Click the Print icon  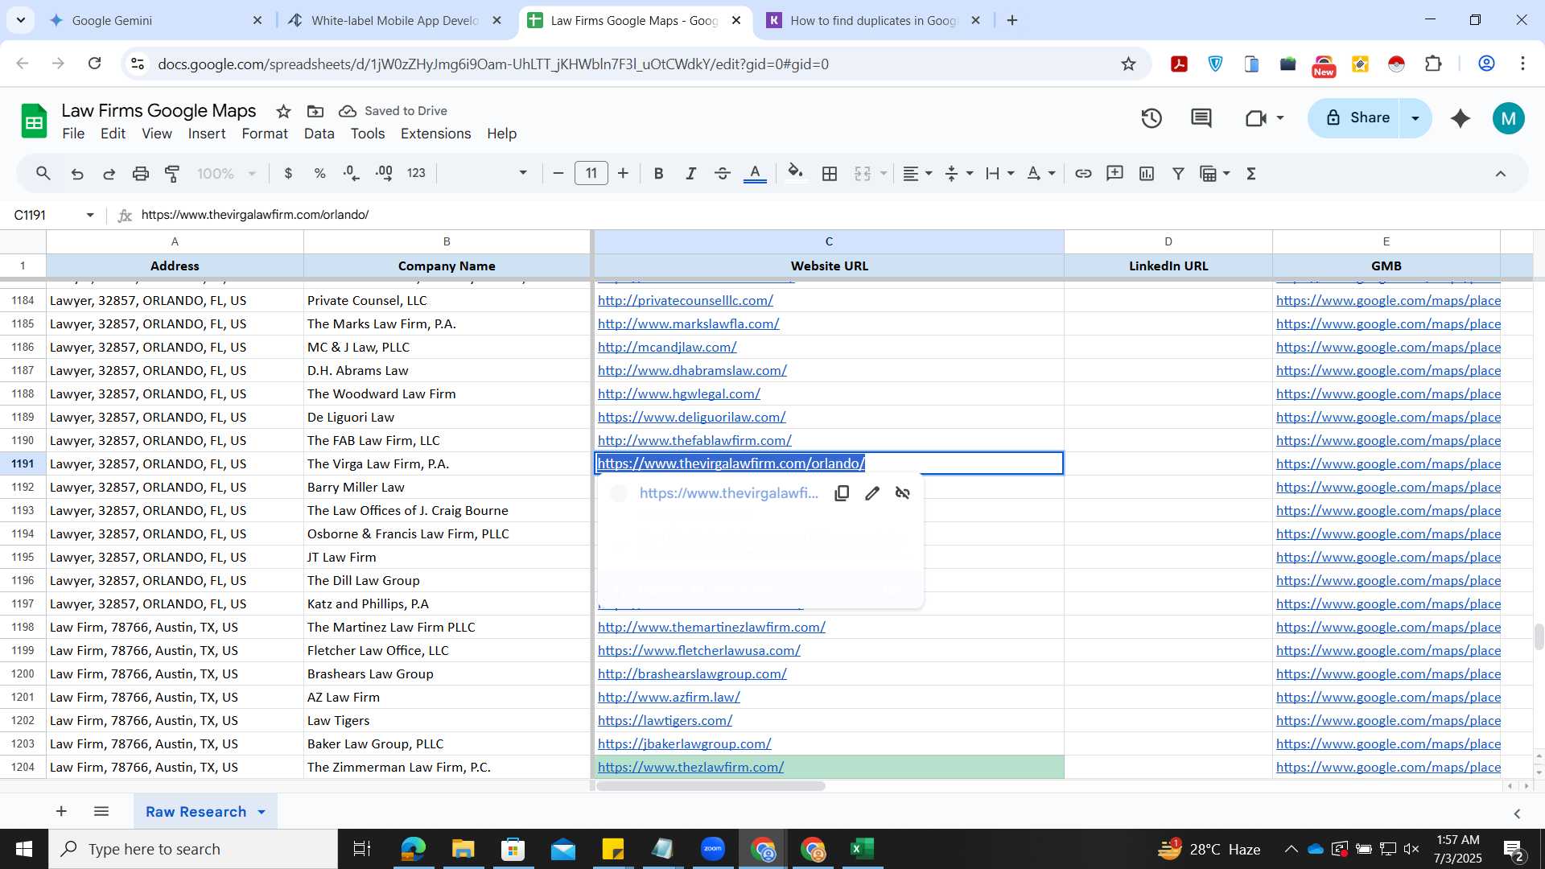pos(141,173)
